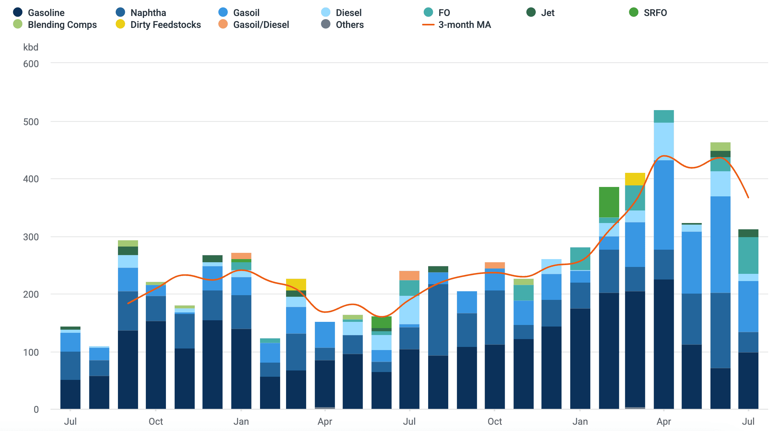
Task: Click the kbd axis unit label
Action: click(x=31, y=47)
